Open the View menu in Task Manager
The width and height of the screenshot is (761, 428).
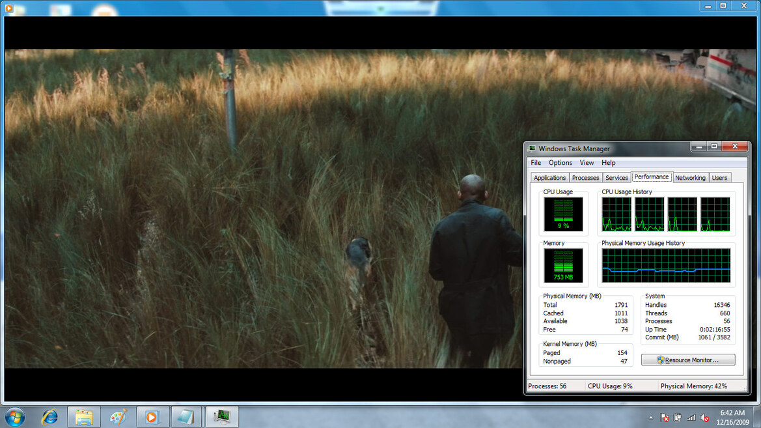pyautogui.click(x=587, y=163)
